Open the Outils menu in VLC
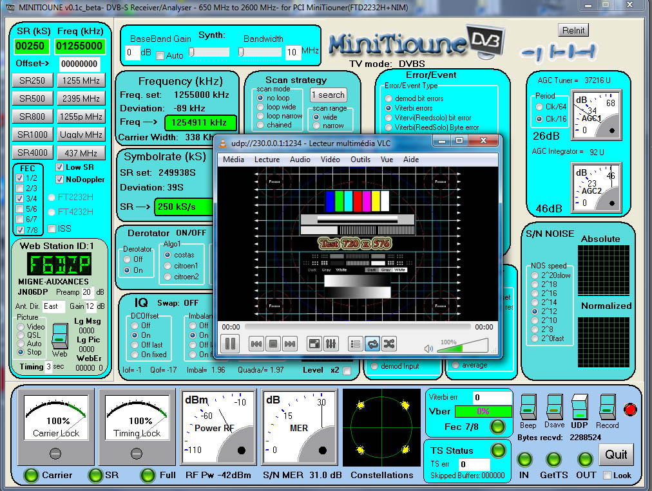The width and height of the screenshot is (652, 491). pyautogui.click(x=360, y=160)
